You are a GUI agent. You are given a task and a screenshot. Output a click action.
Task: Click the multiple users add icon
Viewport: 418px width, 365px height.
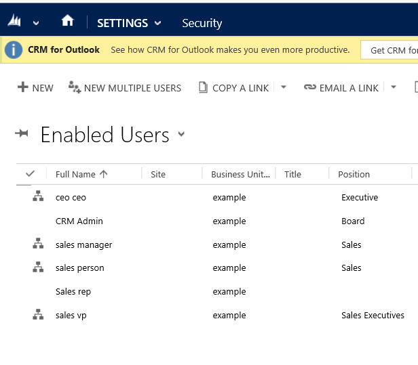point(75,87)
